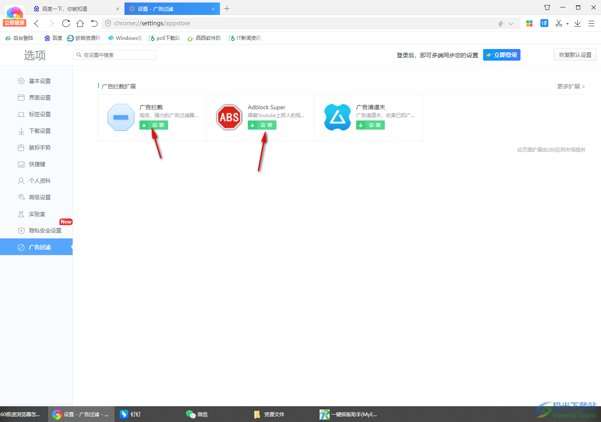Open 实验室 in the sidebar
Image resolution: width=601 pixels, height=422 pixels.
(36, 214)
